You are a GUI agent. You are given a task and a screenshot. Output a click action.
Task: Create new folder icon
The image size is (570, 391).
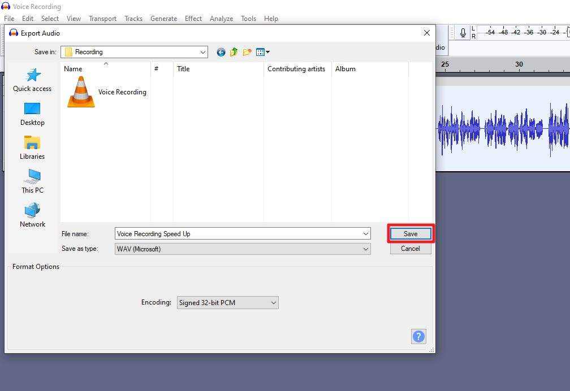point(247,52)
